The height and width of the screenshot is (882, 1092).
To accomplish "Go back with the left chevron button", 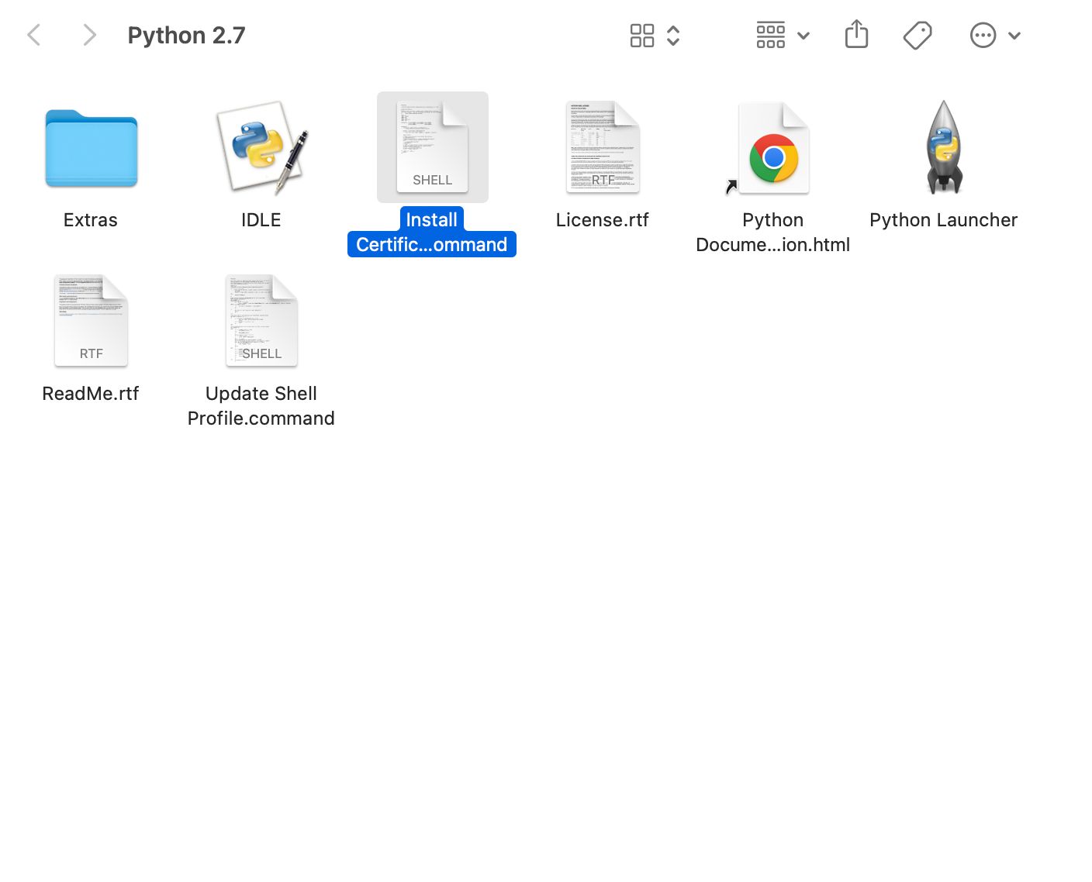I will point(34,35).
